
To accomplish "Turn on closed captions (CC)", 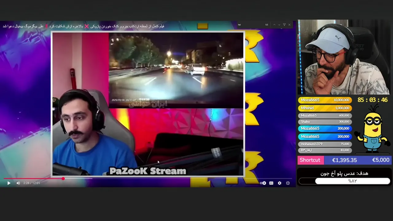I will [271, 183].
